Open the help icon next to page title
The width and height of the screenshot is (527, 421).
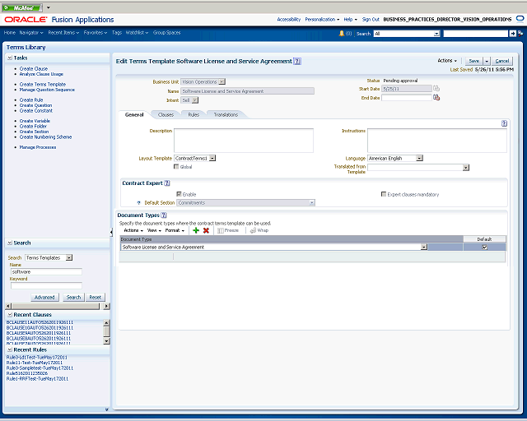[x=297, y=62]
